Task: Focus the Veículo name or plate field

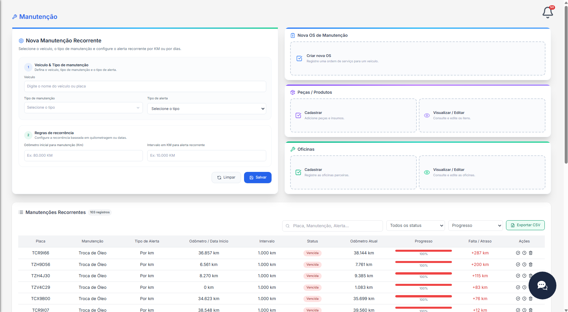Action: coord(145,86)
